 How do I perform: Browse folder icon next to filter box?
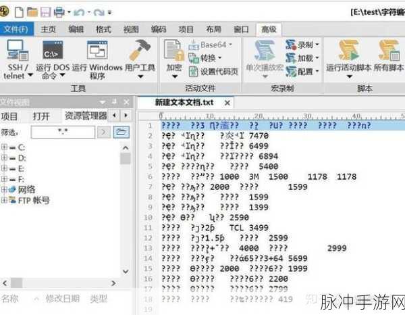coord(122,132)
